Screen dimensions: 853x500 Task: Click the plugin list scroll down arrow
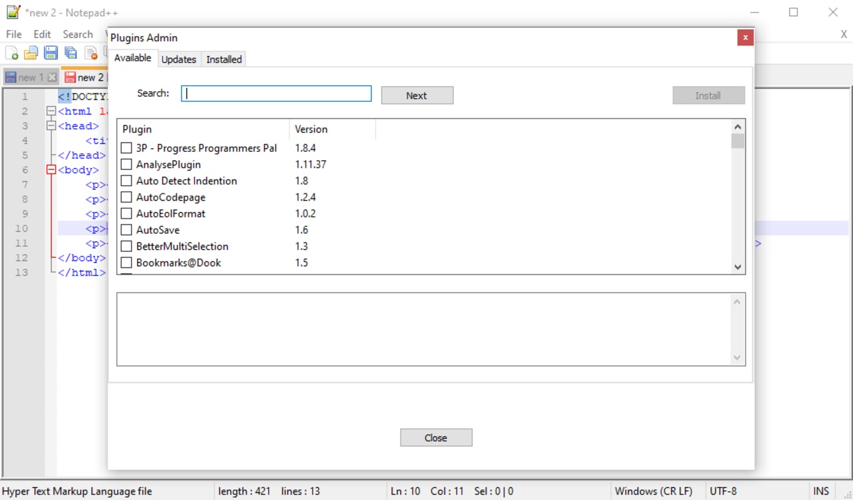tap(738, 267)
